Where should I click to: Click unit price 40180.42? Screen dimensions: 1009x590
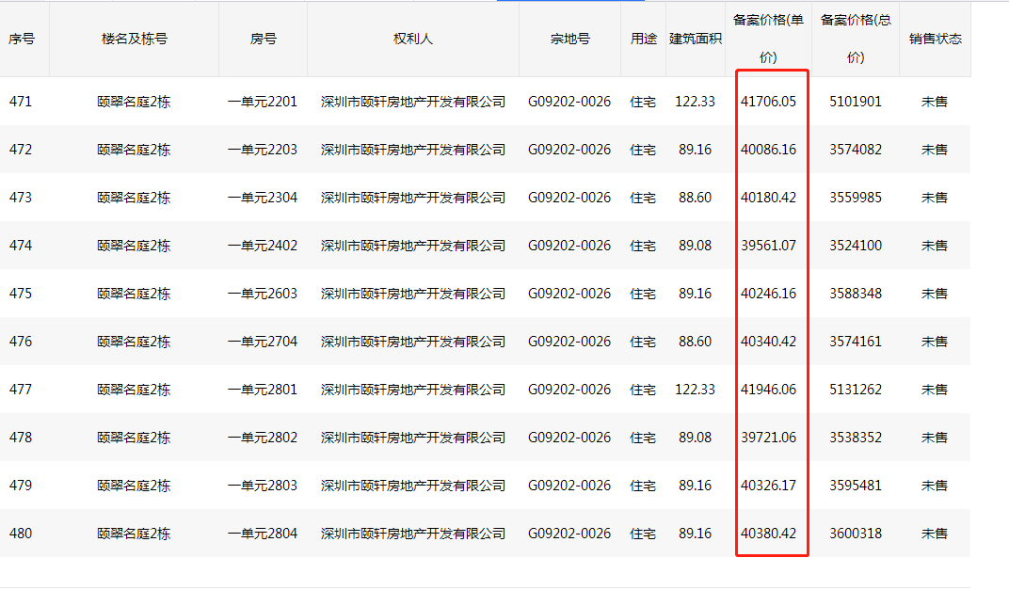point(768,197)
